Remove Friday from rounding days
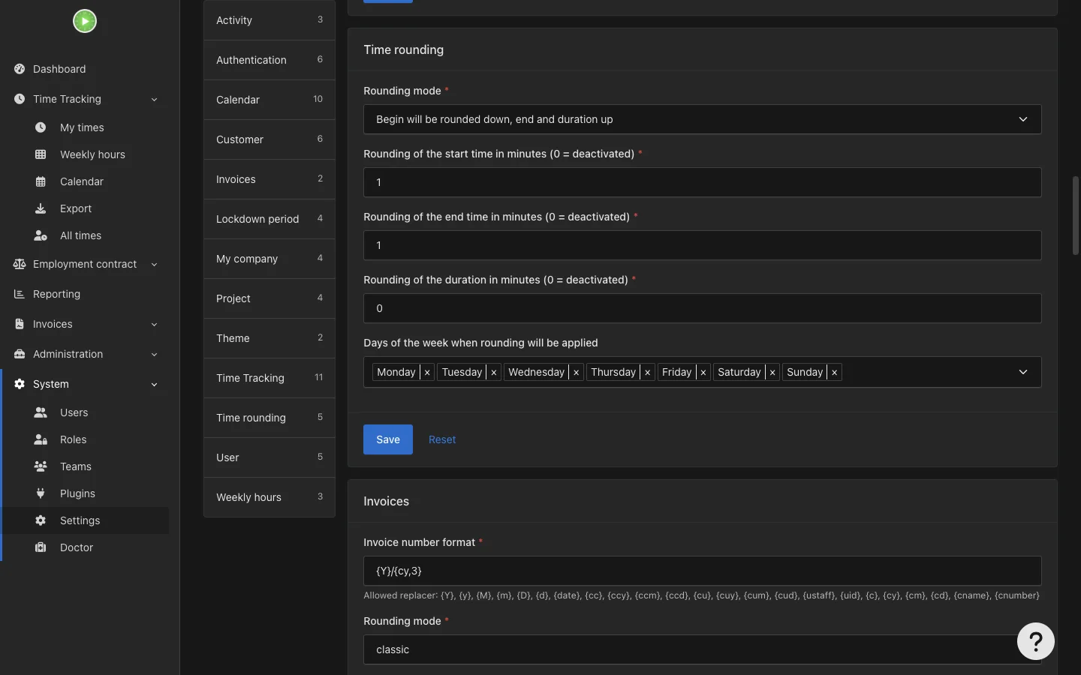This screenshot has width=1081, height=675. (703, 372)
